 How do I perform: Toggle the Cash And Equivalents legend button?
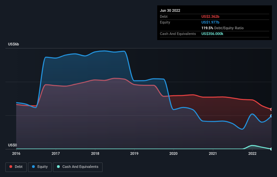[78, 167]
